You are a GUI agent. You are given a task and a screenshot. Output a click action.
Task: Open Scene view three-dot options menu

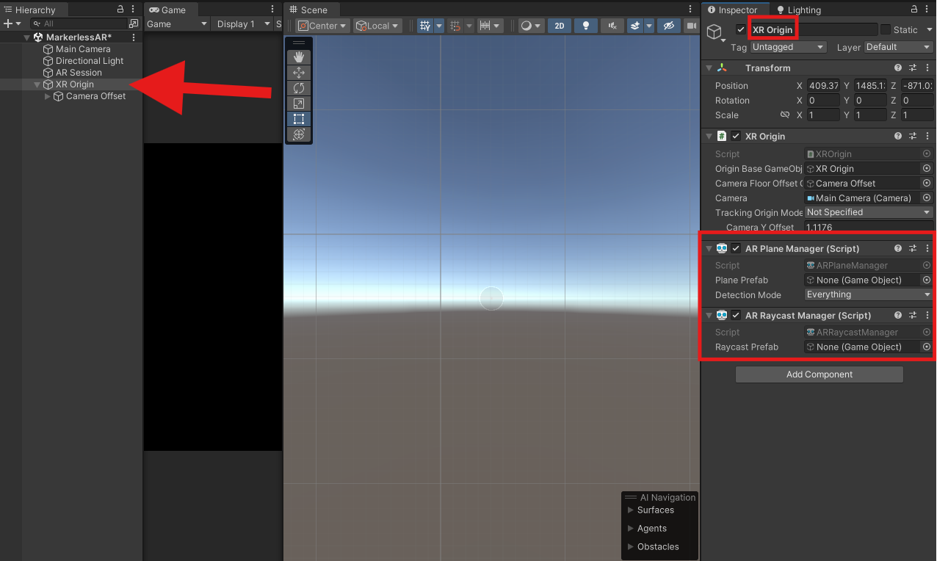pyautogui.click(x=690, y=10)
